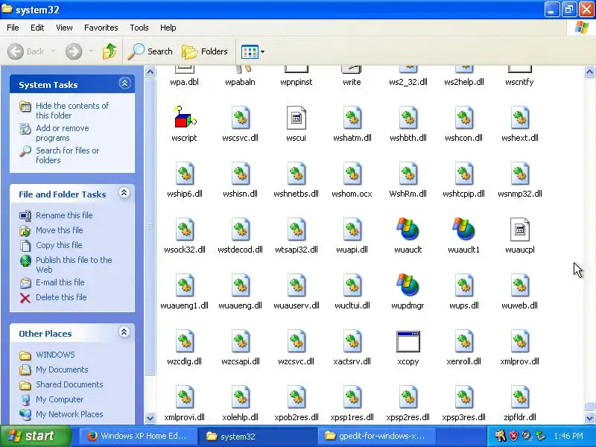Select the wuaueng.dll file icon
596x447 pixels.
(240, 285)
